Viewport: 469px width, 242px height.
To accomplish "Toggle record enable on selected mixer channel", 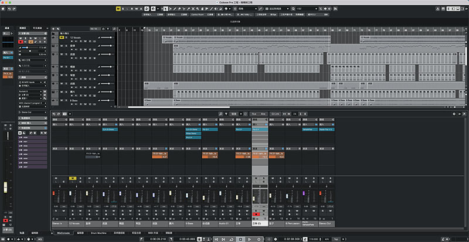I will pos(256,214).
